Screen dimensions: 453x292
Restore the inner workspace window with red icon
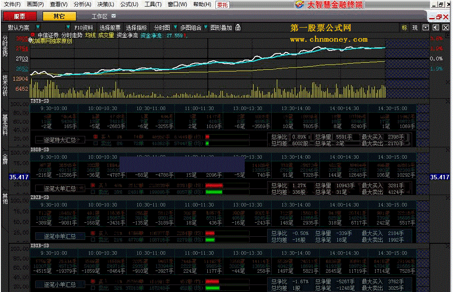439,17
